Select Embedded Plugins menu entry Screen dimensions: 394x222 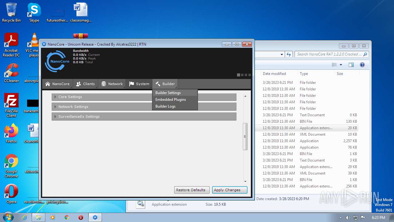click(x=175, y=100)
